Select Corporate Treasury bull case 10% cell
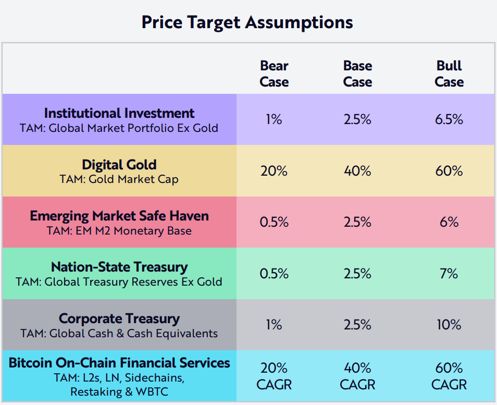 449,325
